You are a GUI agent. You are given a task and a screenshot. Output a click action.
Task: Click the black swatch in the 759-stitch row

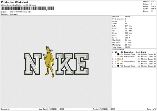[118, 66]
